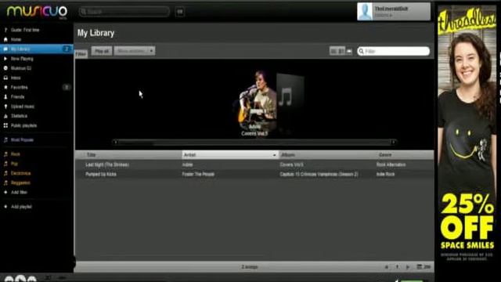Screen dimensions: 501x282
Task: Select the Pumped Up Kicks song row
Action: (254, 174)
